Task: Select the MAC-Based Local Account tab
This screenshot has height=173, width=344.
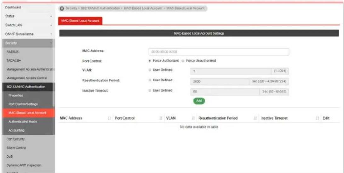Action: tap(80, 21)
